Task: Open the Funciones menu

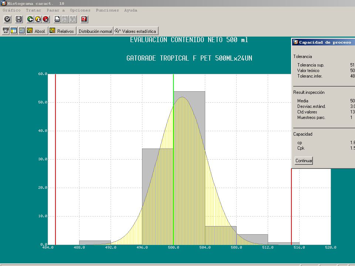Action: tap(107, 10)
